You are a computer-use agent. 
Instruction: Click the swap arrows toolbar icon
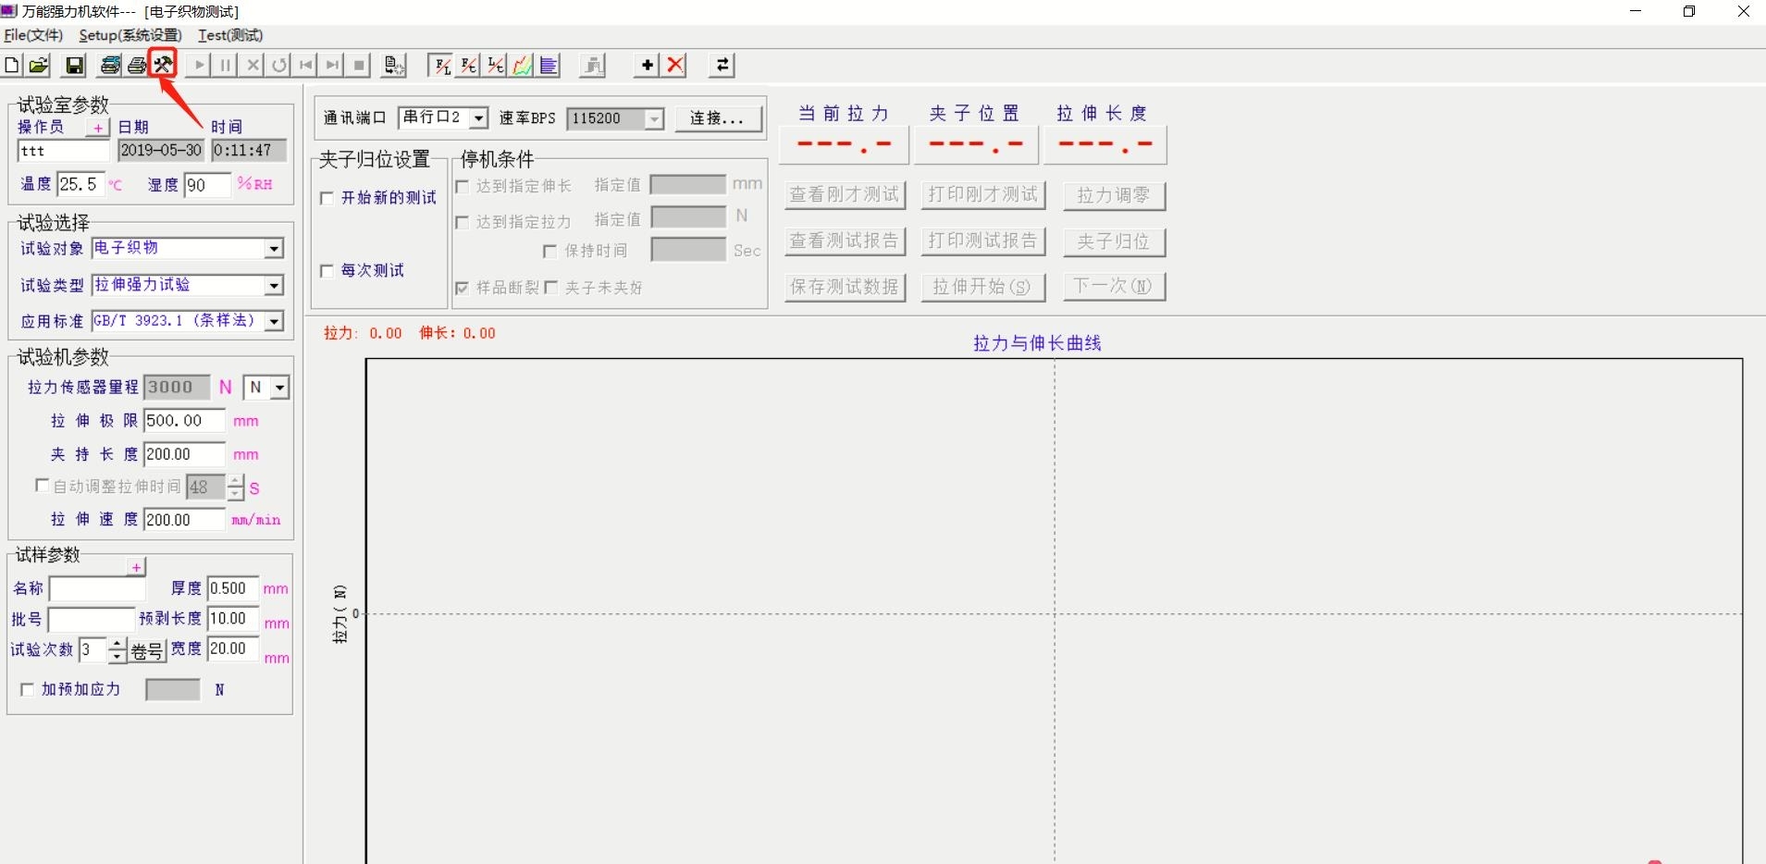coord(722,65)
